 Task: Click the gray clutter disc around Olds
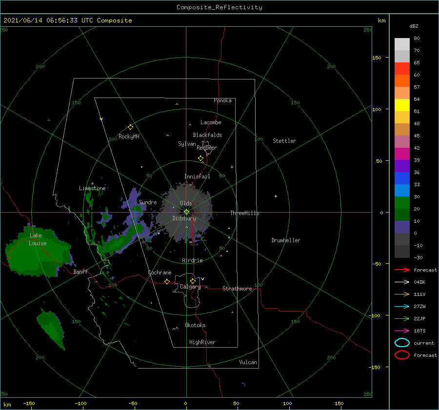pos(186,213)
